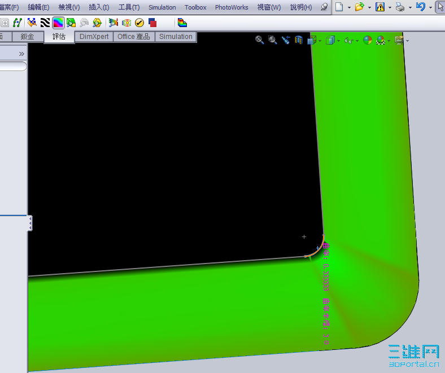This screenshot has width=445, height=373.
Task: Click the View Orientation cube icon
Action: [x=312, y=40]
